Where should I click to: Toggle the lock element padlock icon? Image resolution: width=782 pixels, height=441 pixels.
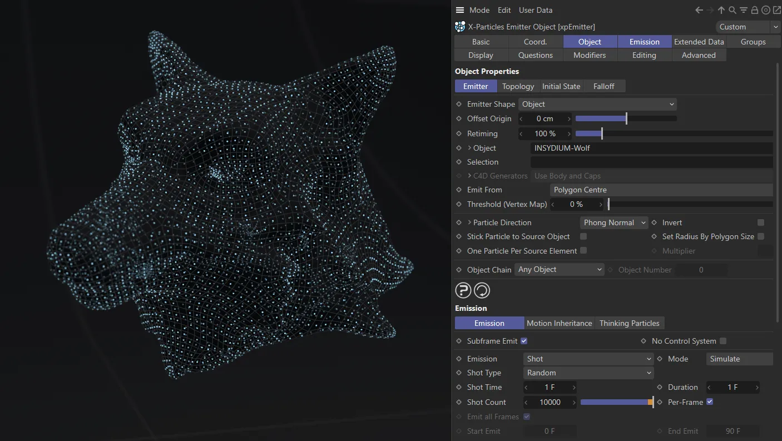(755, 10)
